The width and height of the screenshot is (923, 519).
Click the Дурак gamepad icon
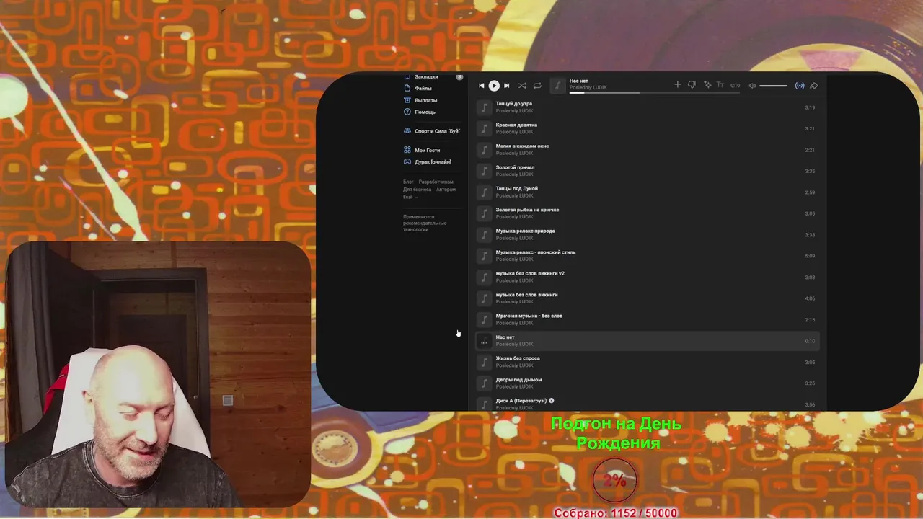(407, 161)
